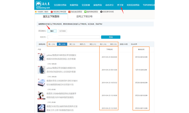Open the 淘宝类目查询 link text
Viewport: 189px width, 113px height.
pos(76,12)
